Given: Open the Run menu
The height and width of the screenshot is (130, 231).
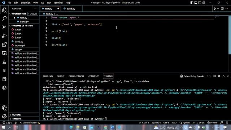Looking at the screenshot, I should [49, 3].
